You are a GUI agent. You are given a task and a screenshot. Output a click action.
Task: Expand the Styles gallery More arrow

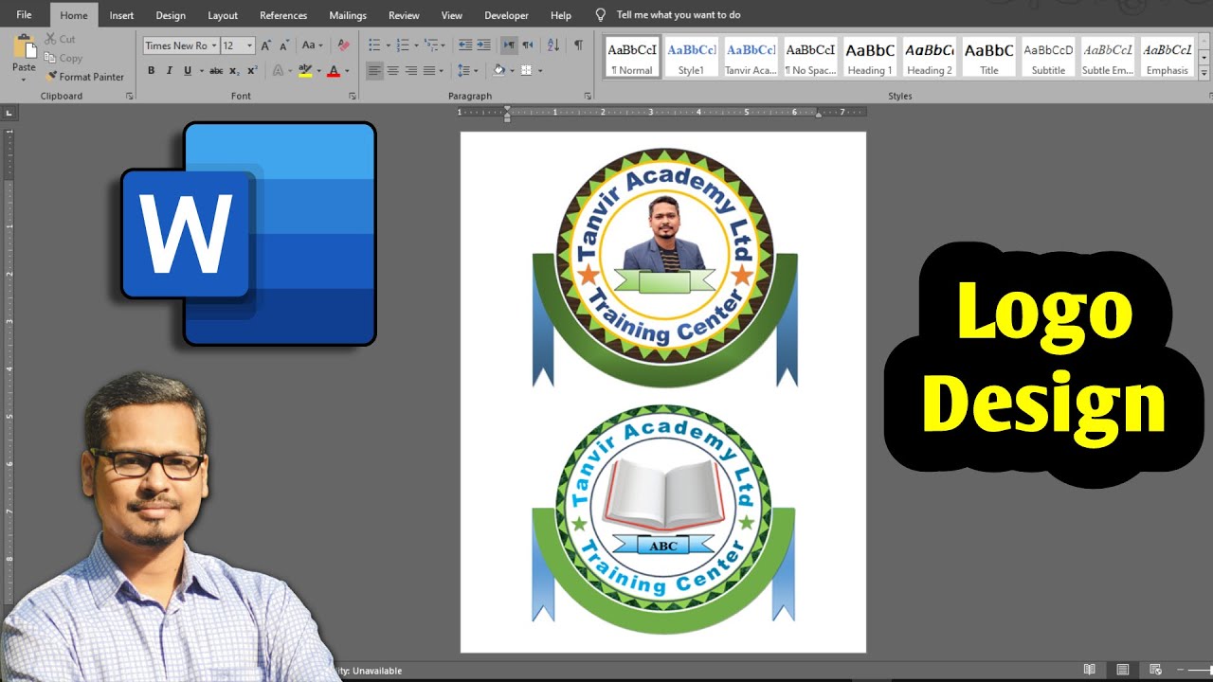pyautogui.click(x=1204, y=74)
